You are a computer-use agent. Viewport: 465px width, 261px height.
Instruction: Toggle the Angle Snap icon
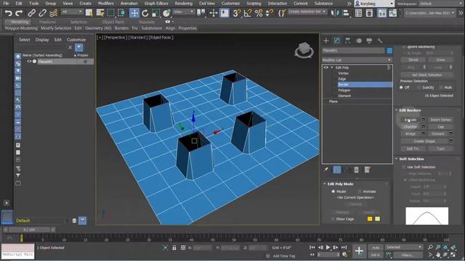[247, 13]
